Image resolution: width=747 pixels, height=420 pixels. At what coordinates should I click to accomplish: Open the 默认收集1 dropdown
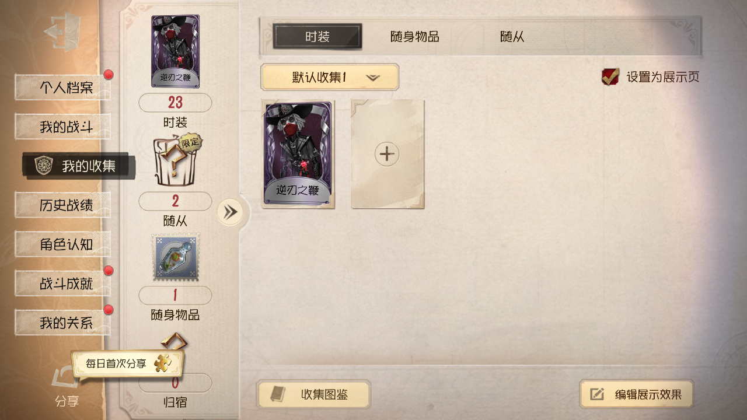(330, 77)
